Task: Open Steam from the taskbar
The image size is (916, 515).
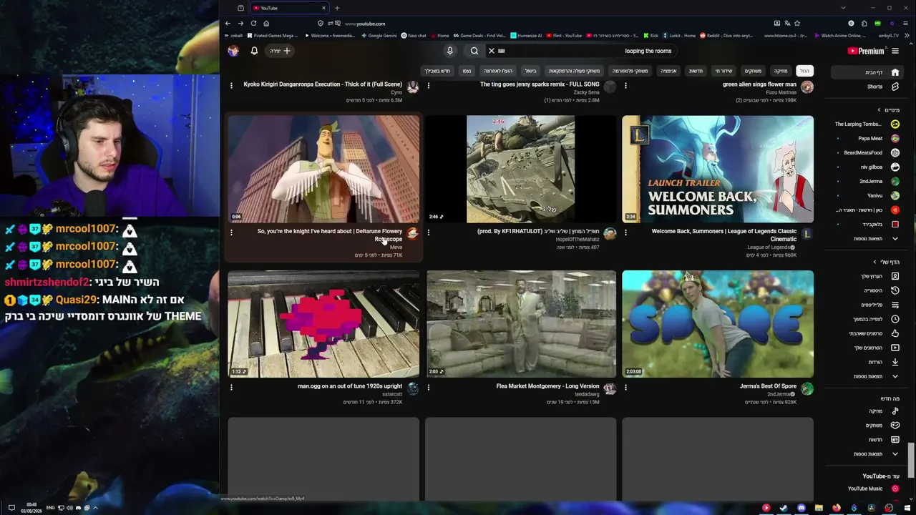Action: coord(784,508)
